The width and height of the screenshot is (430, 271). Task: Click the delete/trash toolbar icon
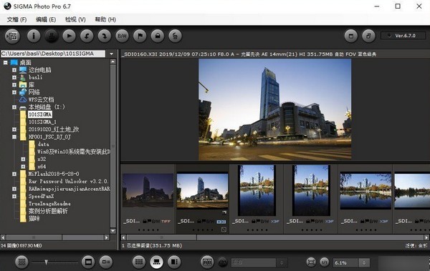click(x=175, y=36)
